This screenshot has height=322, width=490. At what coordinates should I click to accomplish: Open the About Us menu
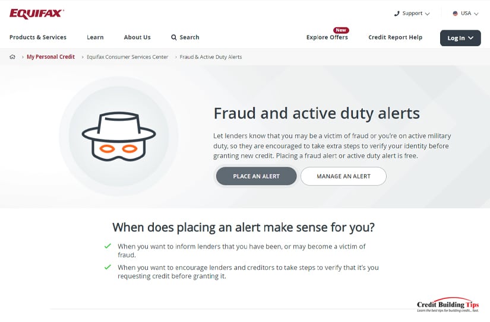tap(137, 37)
